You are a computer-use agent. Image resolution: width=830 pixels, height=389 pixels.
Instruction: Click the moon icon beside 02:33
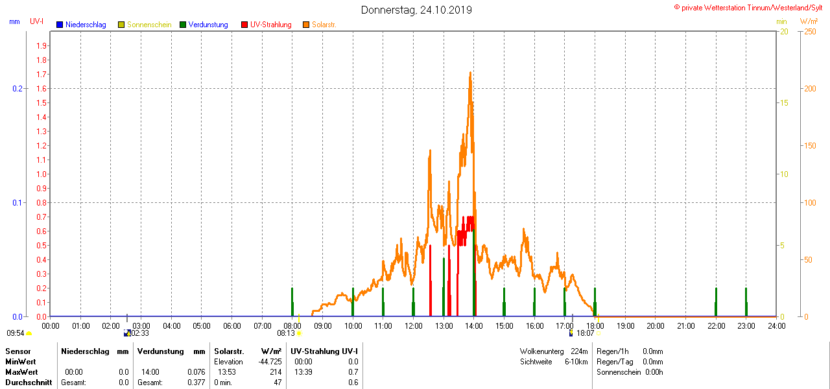127,333
